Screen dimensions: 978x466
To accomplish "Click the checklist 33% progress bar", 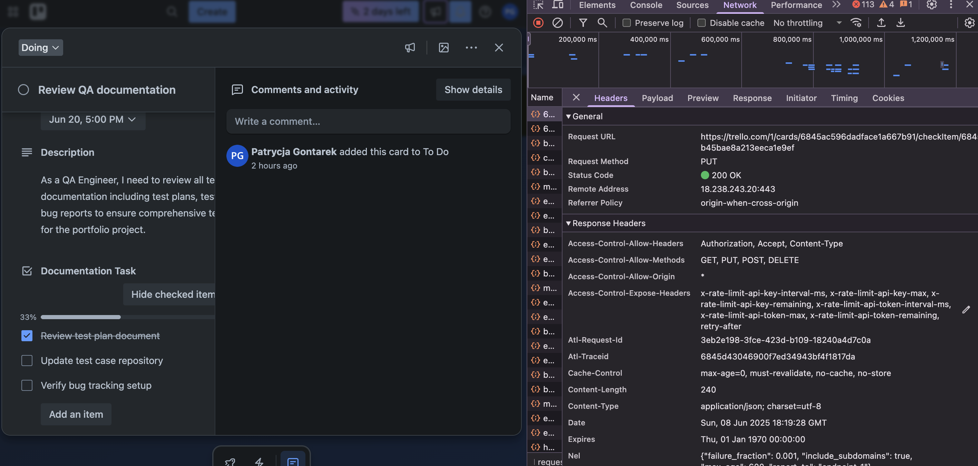I will (x=128, y=317).
